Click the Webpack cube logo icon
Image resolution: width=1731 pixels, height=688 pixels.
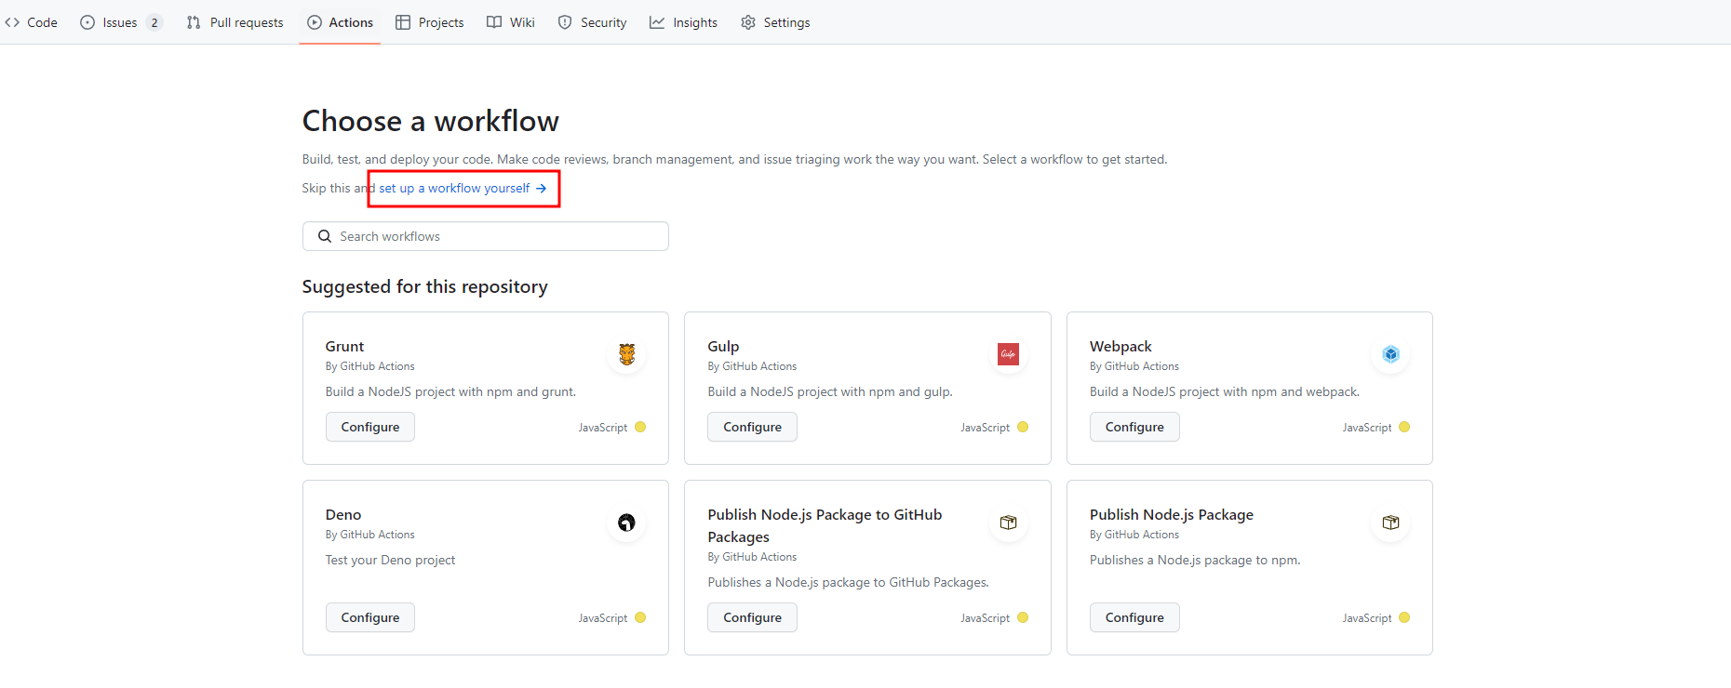pos(1391,354)
